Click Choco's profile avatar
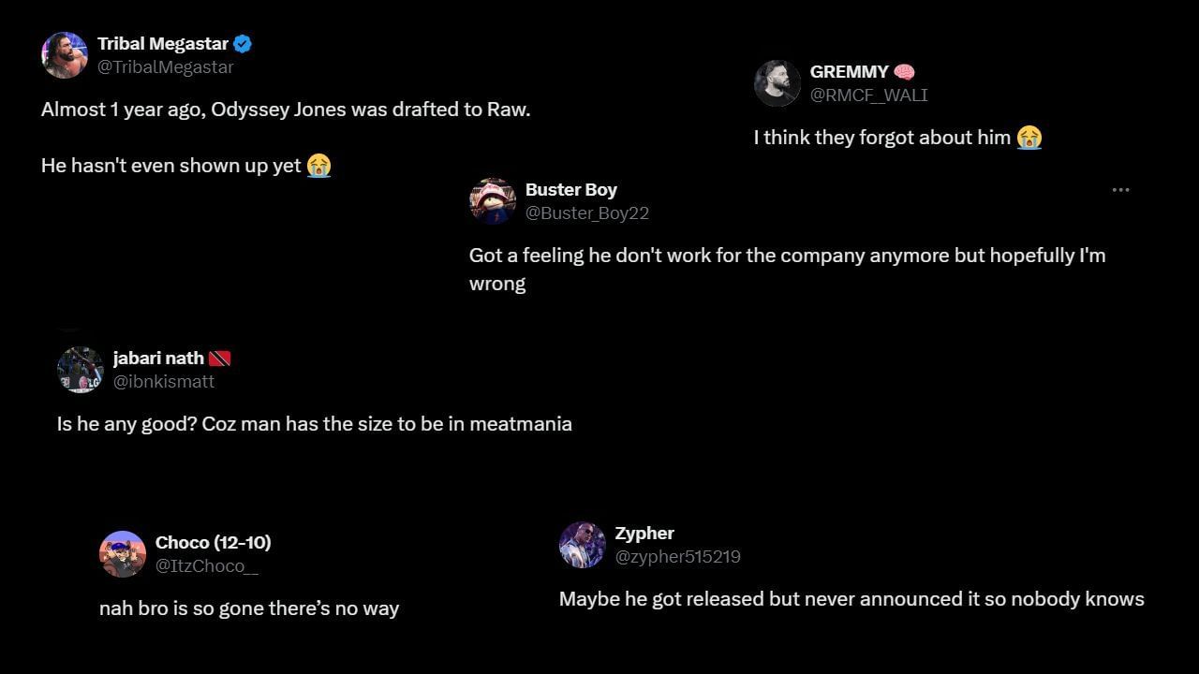The image size is (1199, 674). pyautogui.click(x=122, y=554)
